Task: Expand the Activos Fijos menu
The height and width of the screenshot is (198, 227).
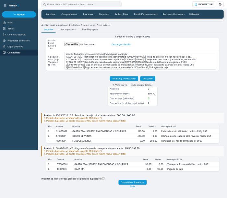Action: (x=122, y=14)
